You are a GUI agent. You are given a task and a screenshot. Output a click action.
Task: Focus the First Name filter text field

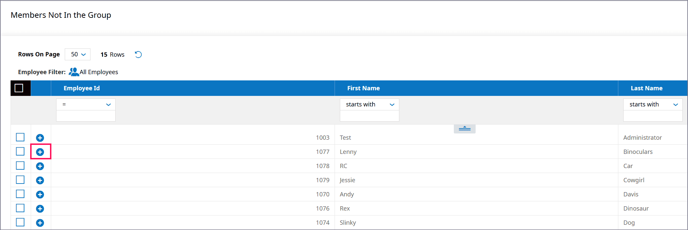370,116
